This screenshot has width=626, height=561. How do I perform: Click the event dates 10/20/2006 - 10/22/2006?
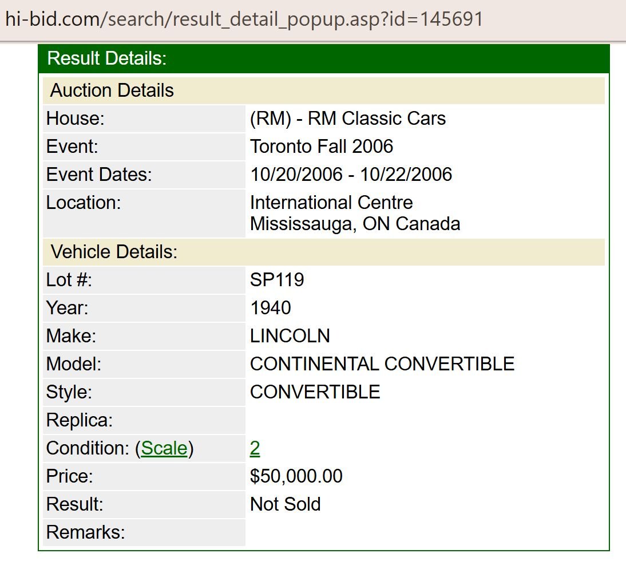click(351, 175)
